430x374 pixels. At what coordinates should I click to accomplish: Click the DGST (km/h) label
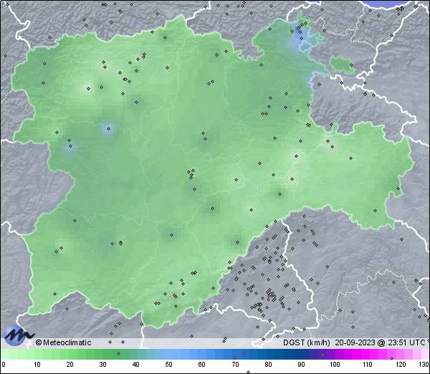[x=306, y=342]
